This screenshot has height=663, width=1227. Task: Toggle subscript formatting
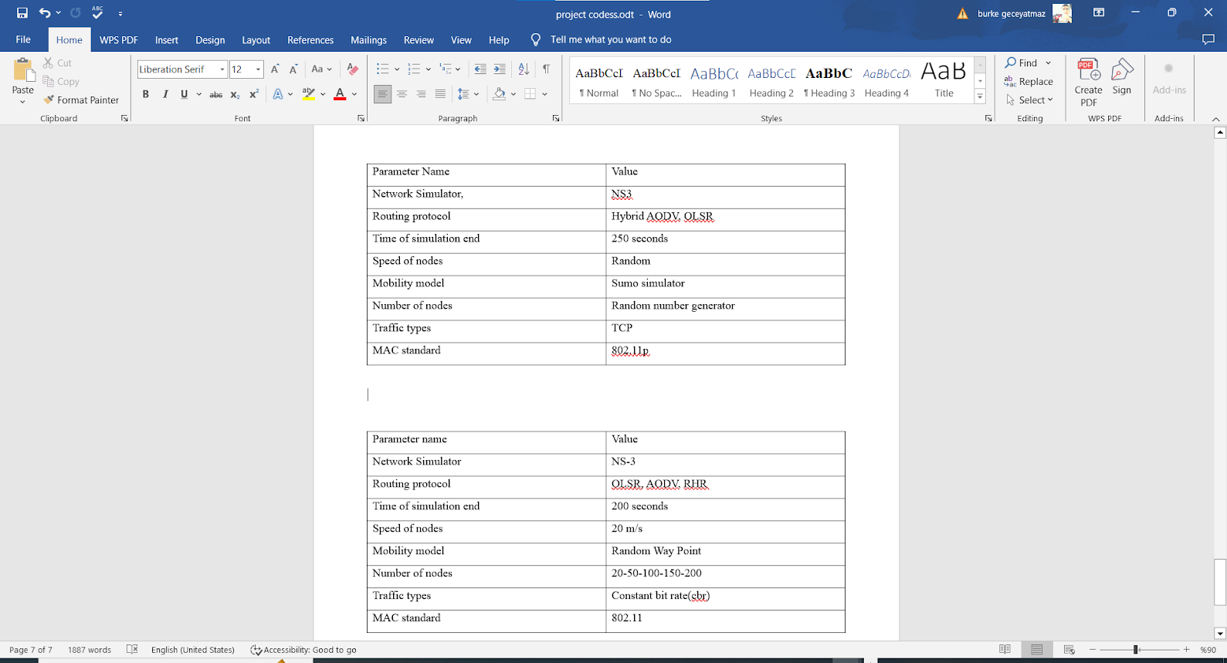click(x=235, y=94)
